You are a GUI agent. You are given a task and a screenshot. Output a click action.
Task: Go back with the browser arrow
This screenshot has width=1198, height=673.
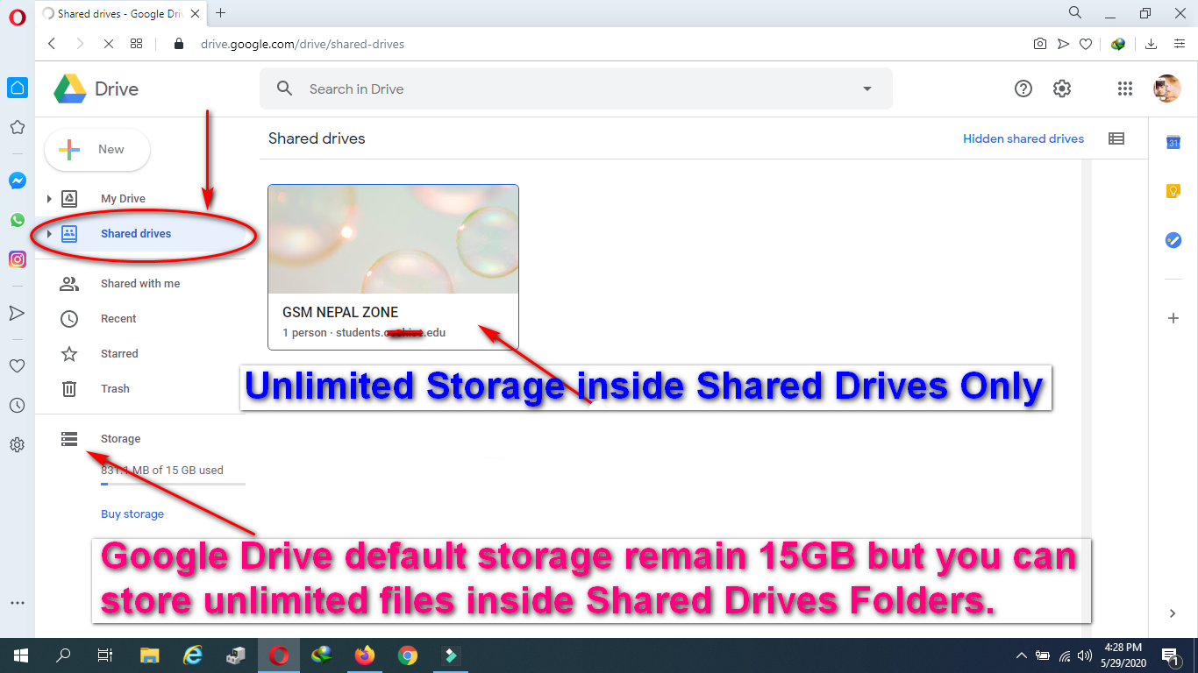pos(52,44)
